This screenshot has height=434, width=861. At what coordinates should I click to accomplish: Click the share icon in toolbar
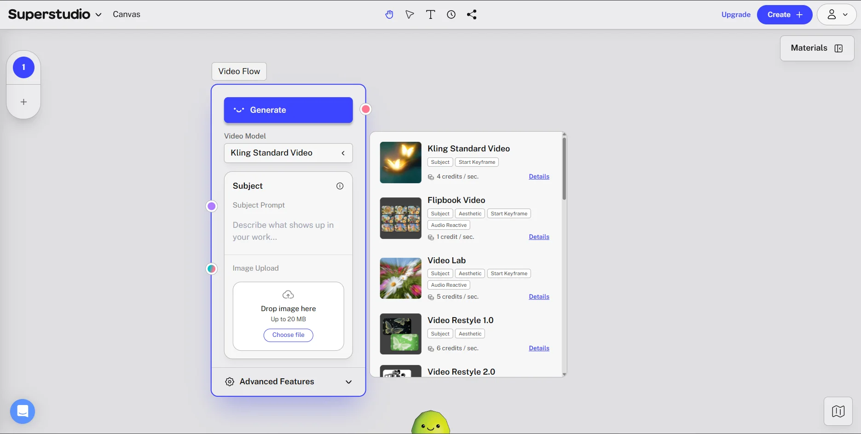(472, 15)
